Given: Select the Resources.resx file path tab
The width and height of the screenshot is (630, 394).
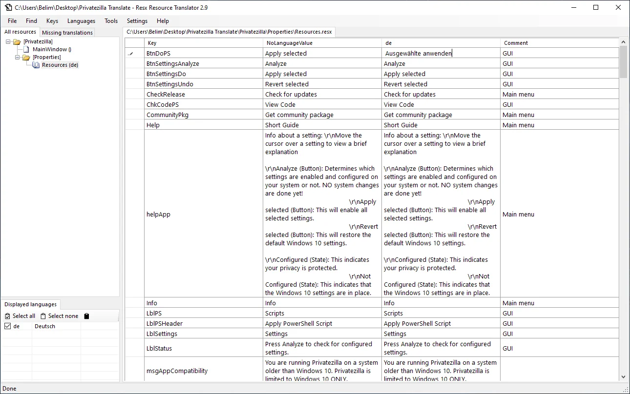Looking at the screenshot, I should point(230,32).
